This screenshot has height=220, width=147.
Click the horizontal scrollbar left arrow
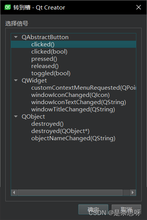pyautogui.click(x=14, y=193)
